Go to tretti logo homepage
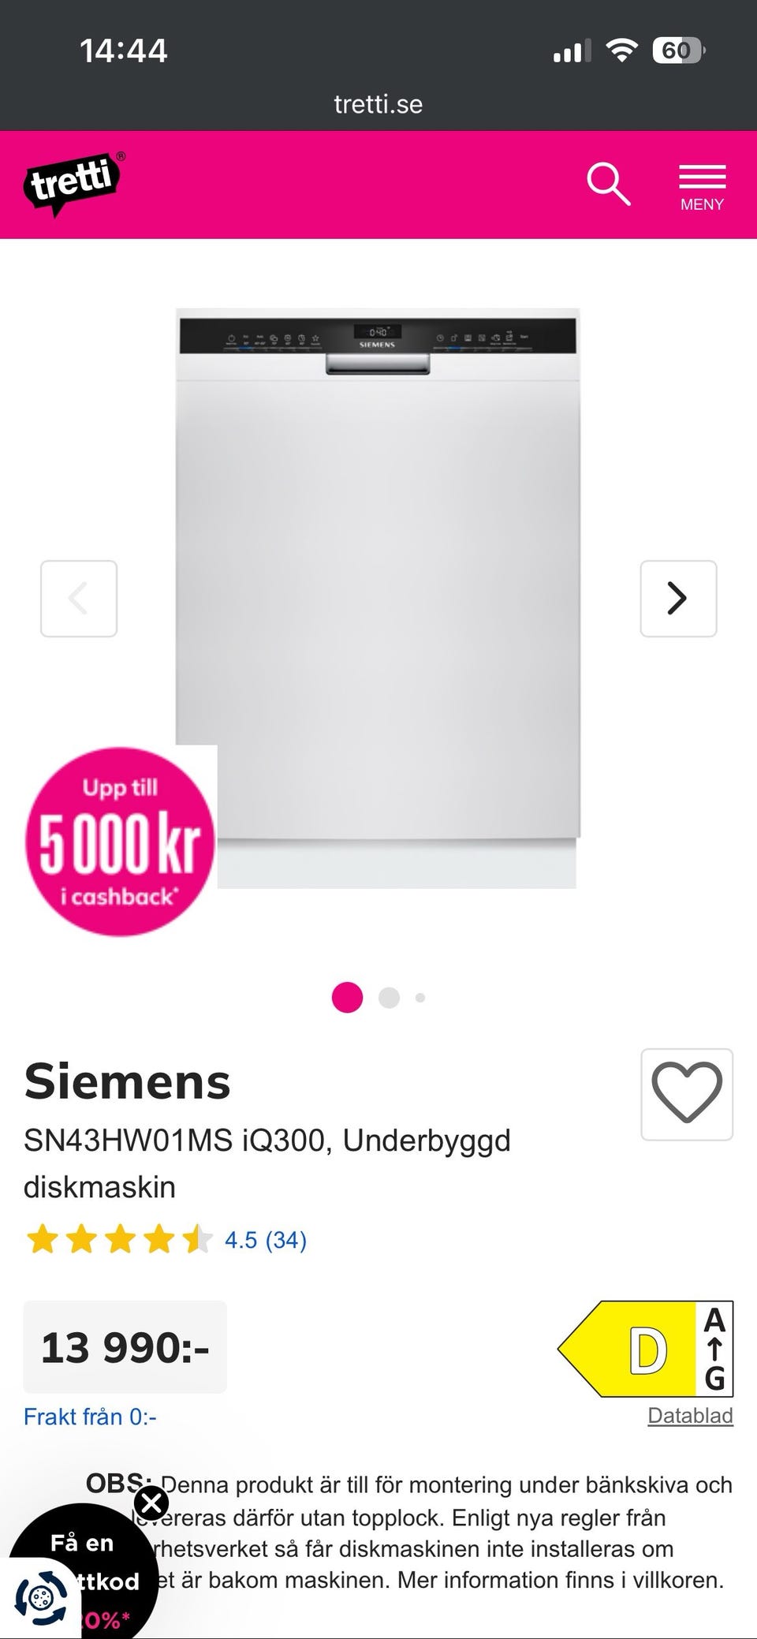The image size is (757, 1639). [x=74, y=184]
